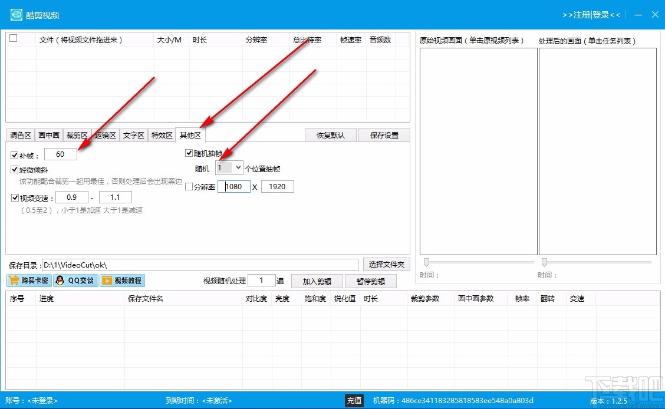Enable the 分辨率 checkbox
This screenshot has width=665, height=409.
coord(189,187)
